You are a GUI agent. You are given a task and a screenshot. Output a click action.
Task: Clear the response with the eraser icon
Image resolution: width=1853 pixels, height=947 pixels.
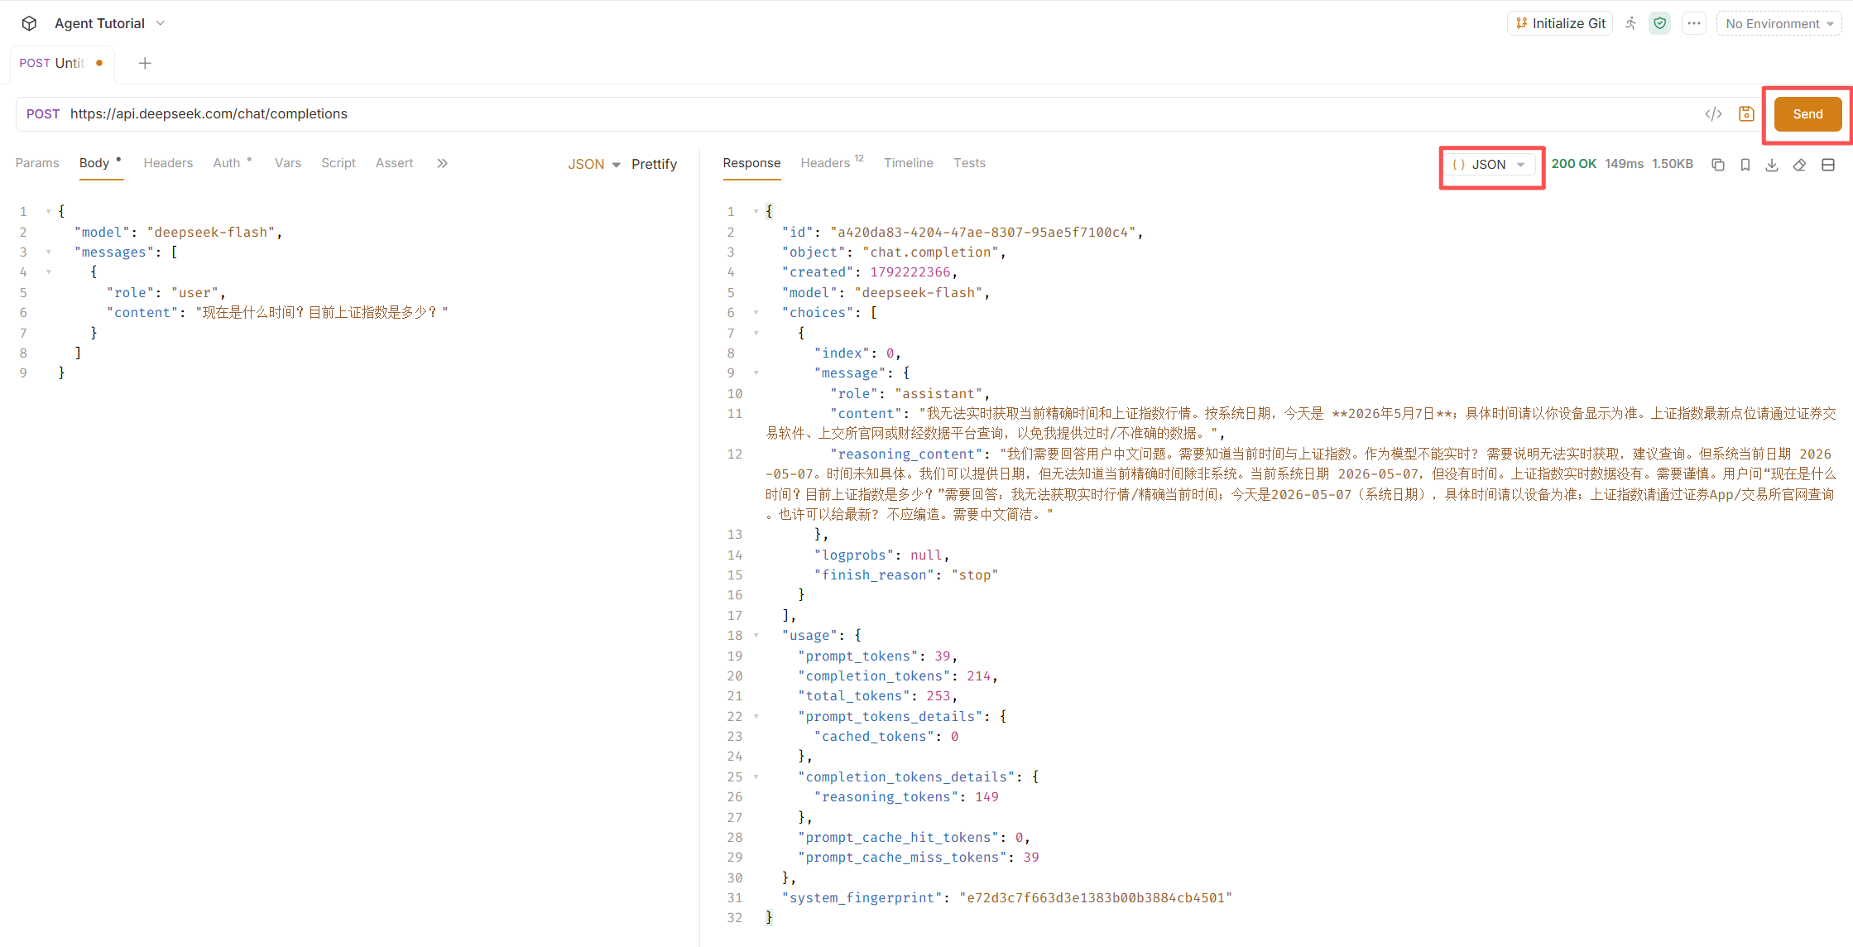tap(1799, 165)
